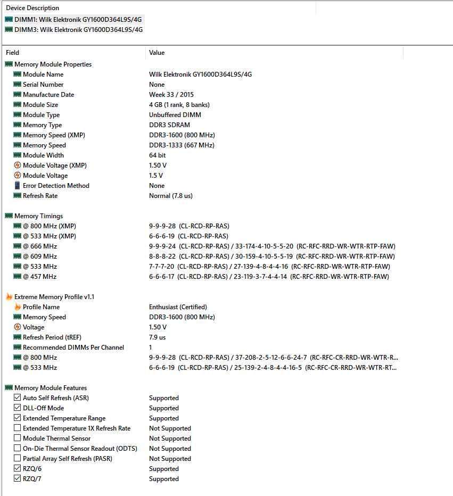Click the Module Type row icon
Image resolution: width=453 pixels, height=496 pixels.
click(18, 115)
